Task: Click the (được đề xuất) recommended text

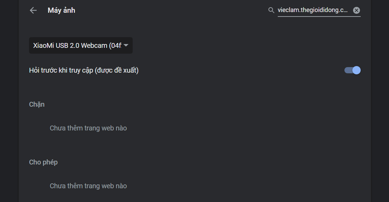Action: pyautogui.click(x=117, y=70)
